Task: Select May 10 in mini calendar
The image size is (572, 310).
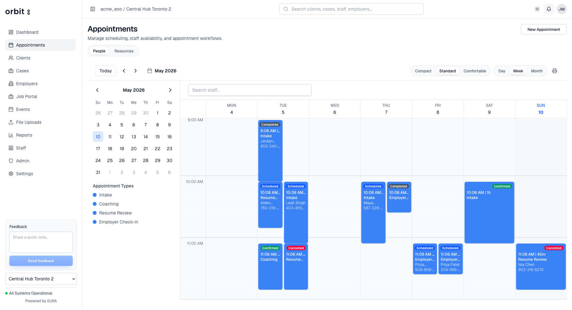Action: (x=98, y=137)
